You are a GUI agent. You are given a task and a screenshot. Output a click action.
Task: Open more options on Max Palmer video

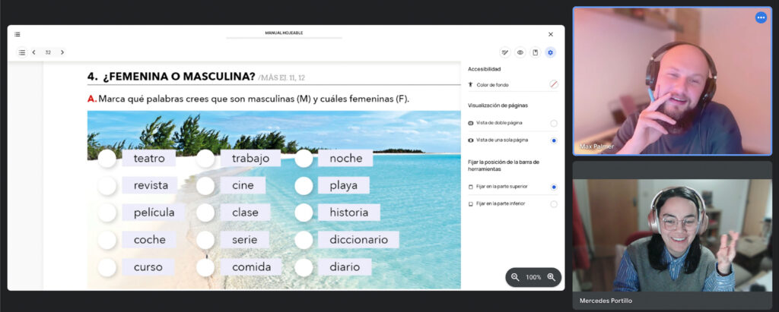tap(761, 17)
